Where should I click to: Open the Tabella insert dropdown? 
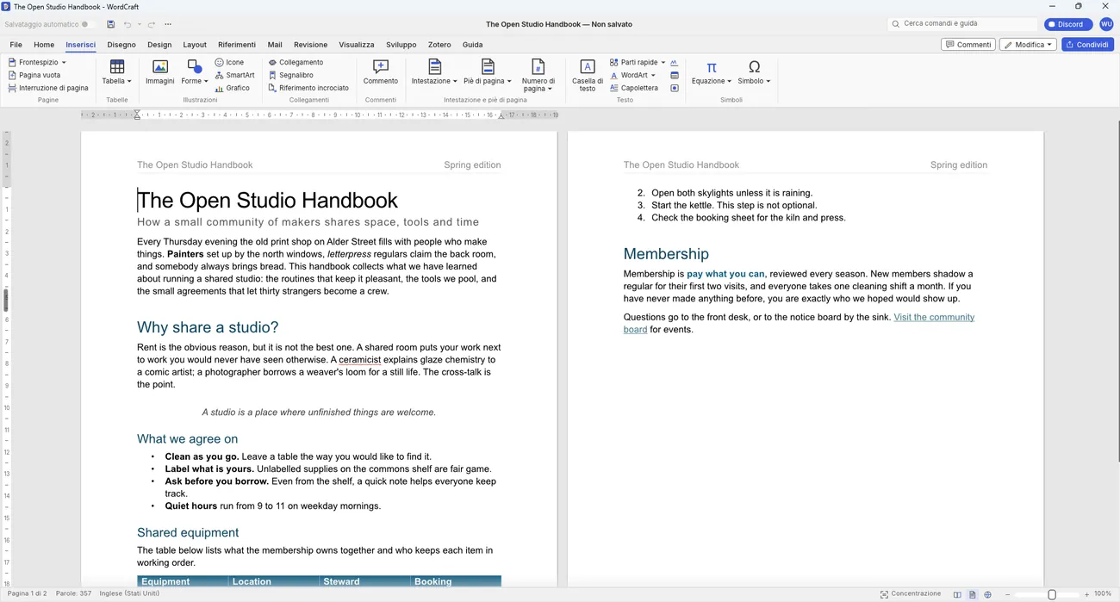click(x=116, y=72)
